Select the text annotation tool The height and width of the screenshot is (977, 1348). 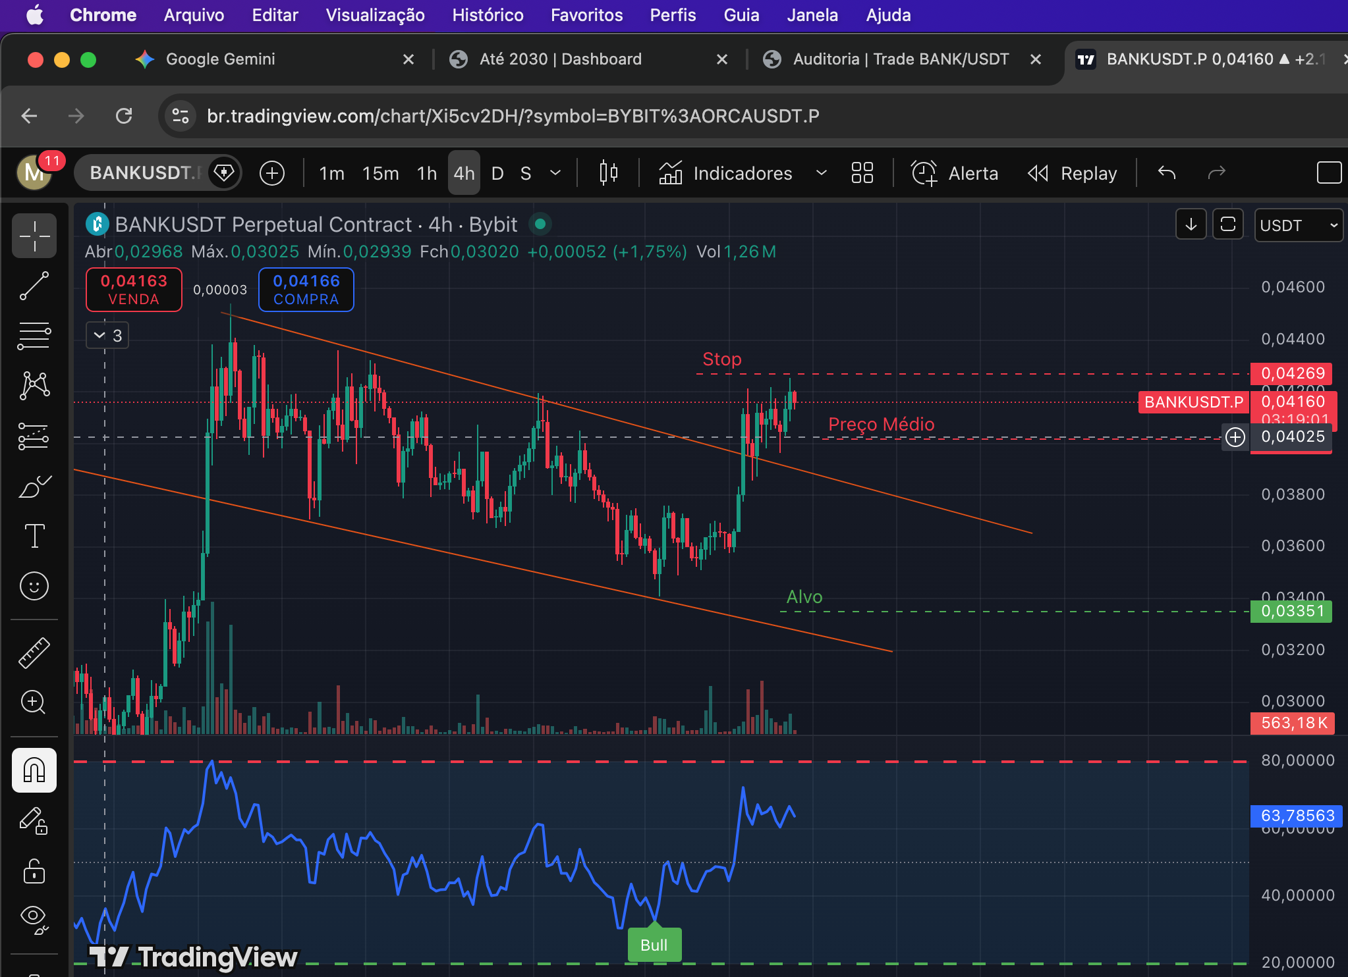pos(34,536)
